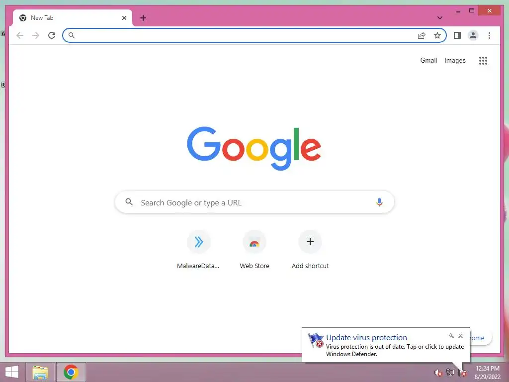Screen dimensions: 509x382
Task: Add a new shortcut tile
Action: tap(310, 250)
